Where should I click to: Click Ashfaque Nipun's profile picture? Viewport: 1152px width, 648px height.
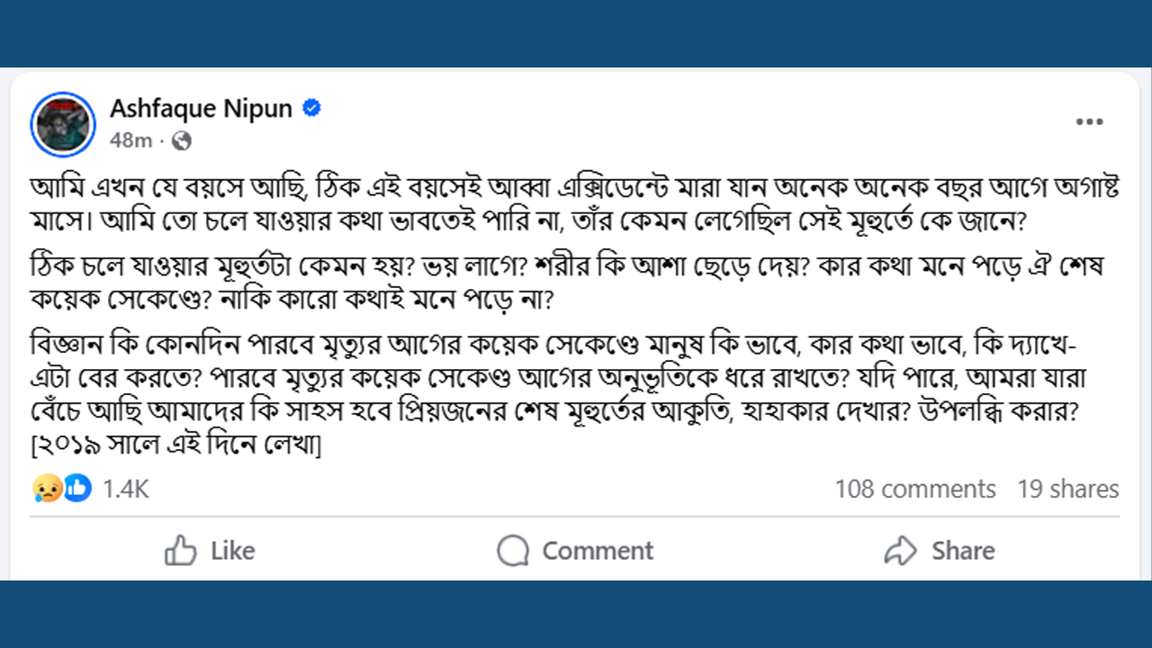click(63, 124)
